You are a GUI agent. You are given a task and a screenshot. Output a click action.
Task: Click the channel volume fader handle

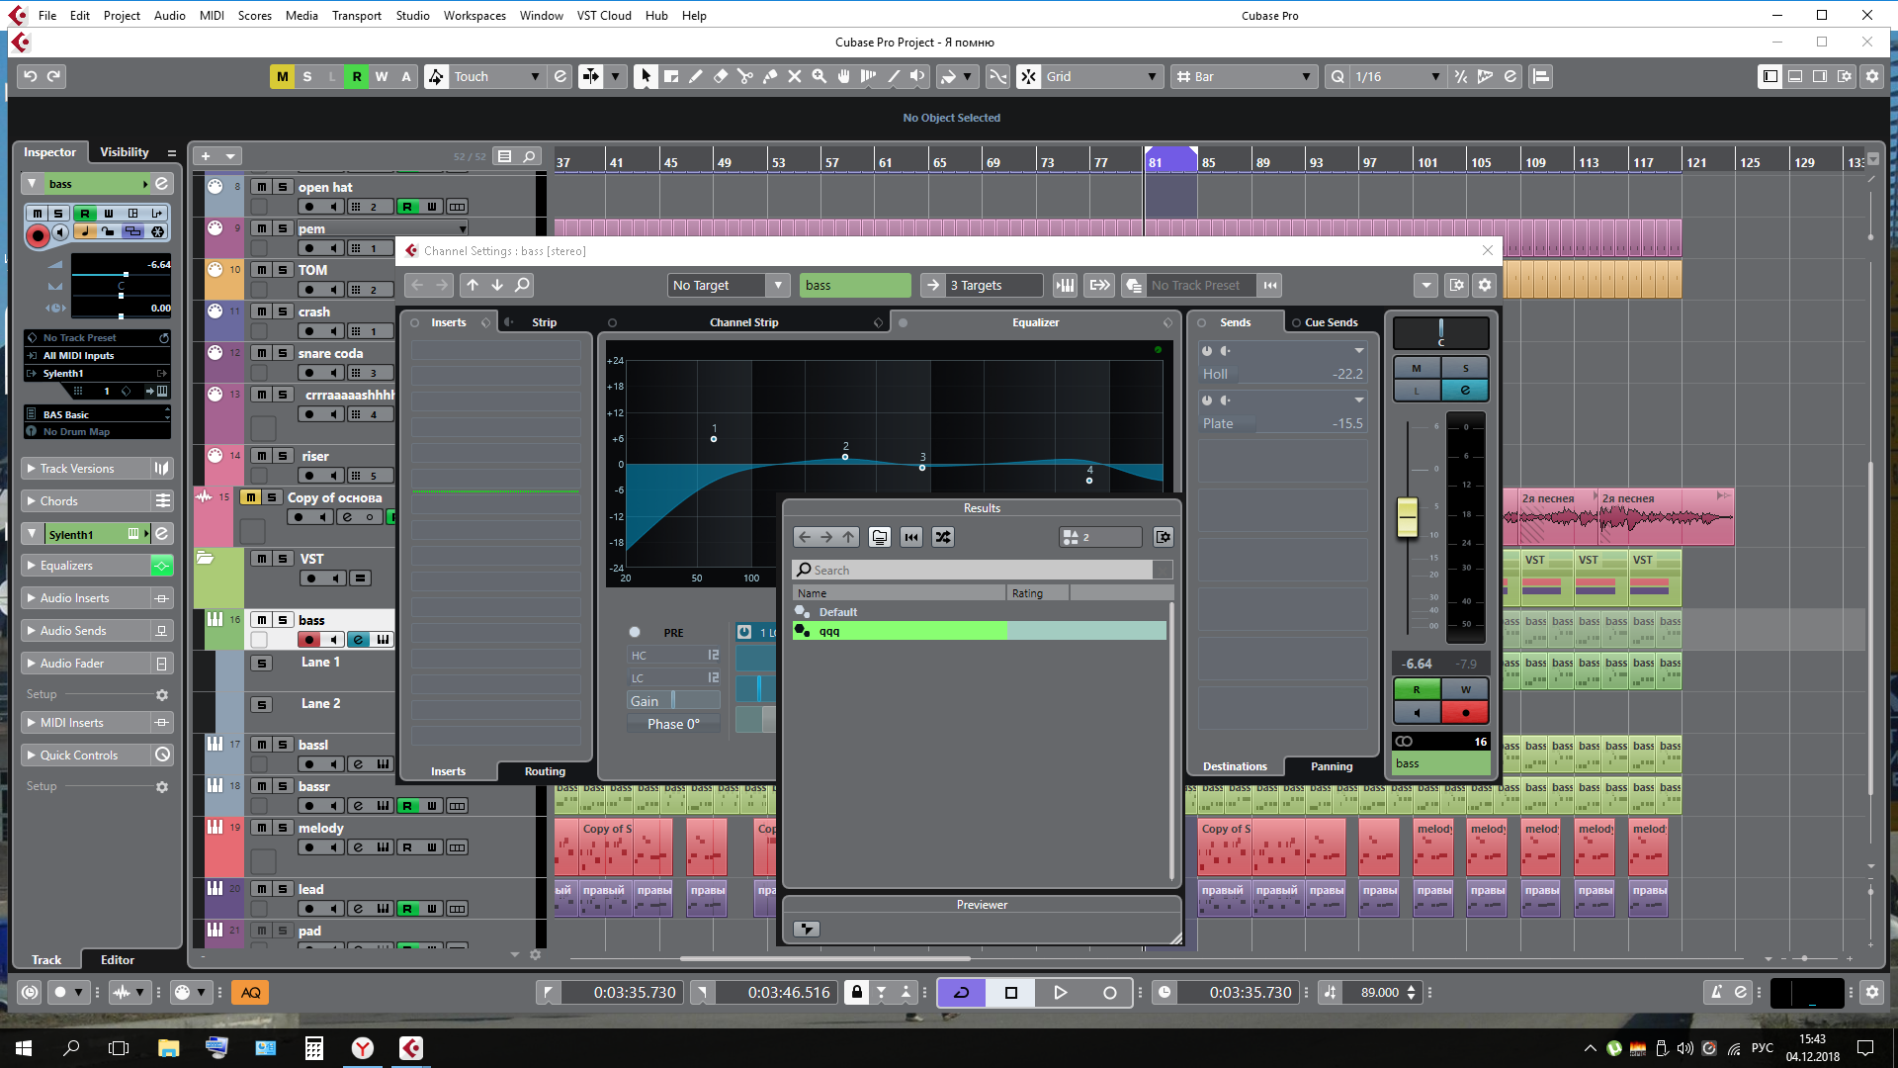1407,516
